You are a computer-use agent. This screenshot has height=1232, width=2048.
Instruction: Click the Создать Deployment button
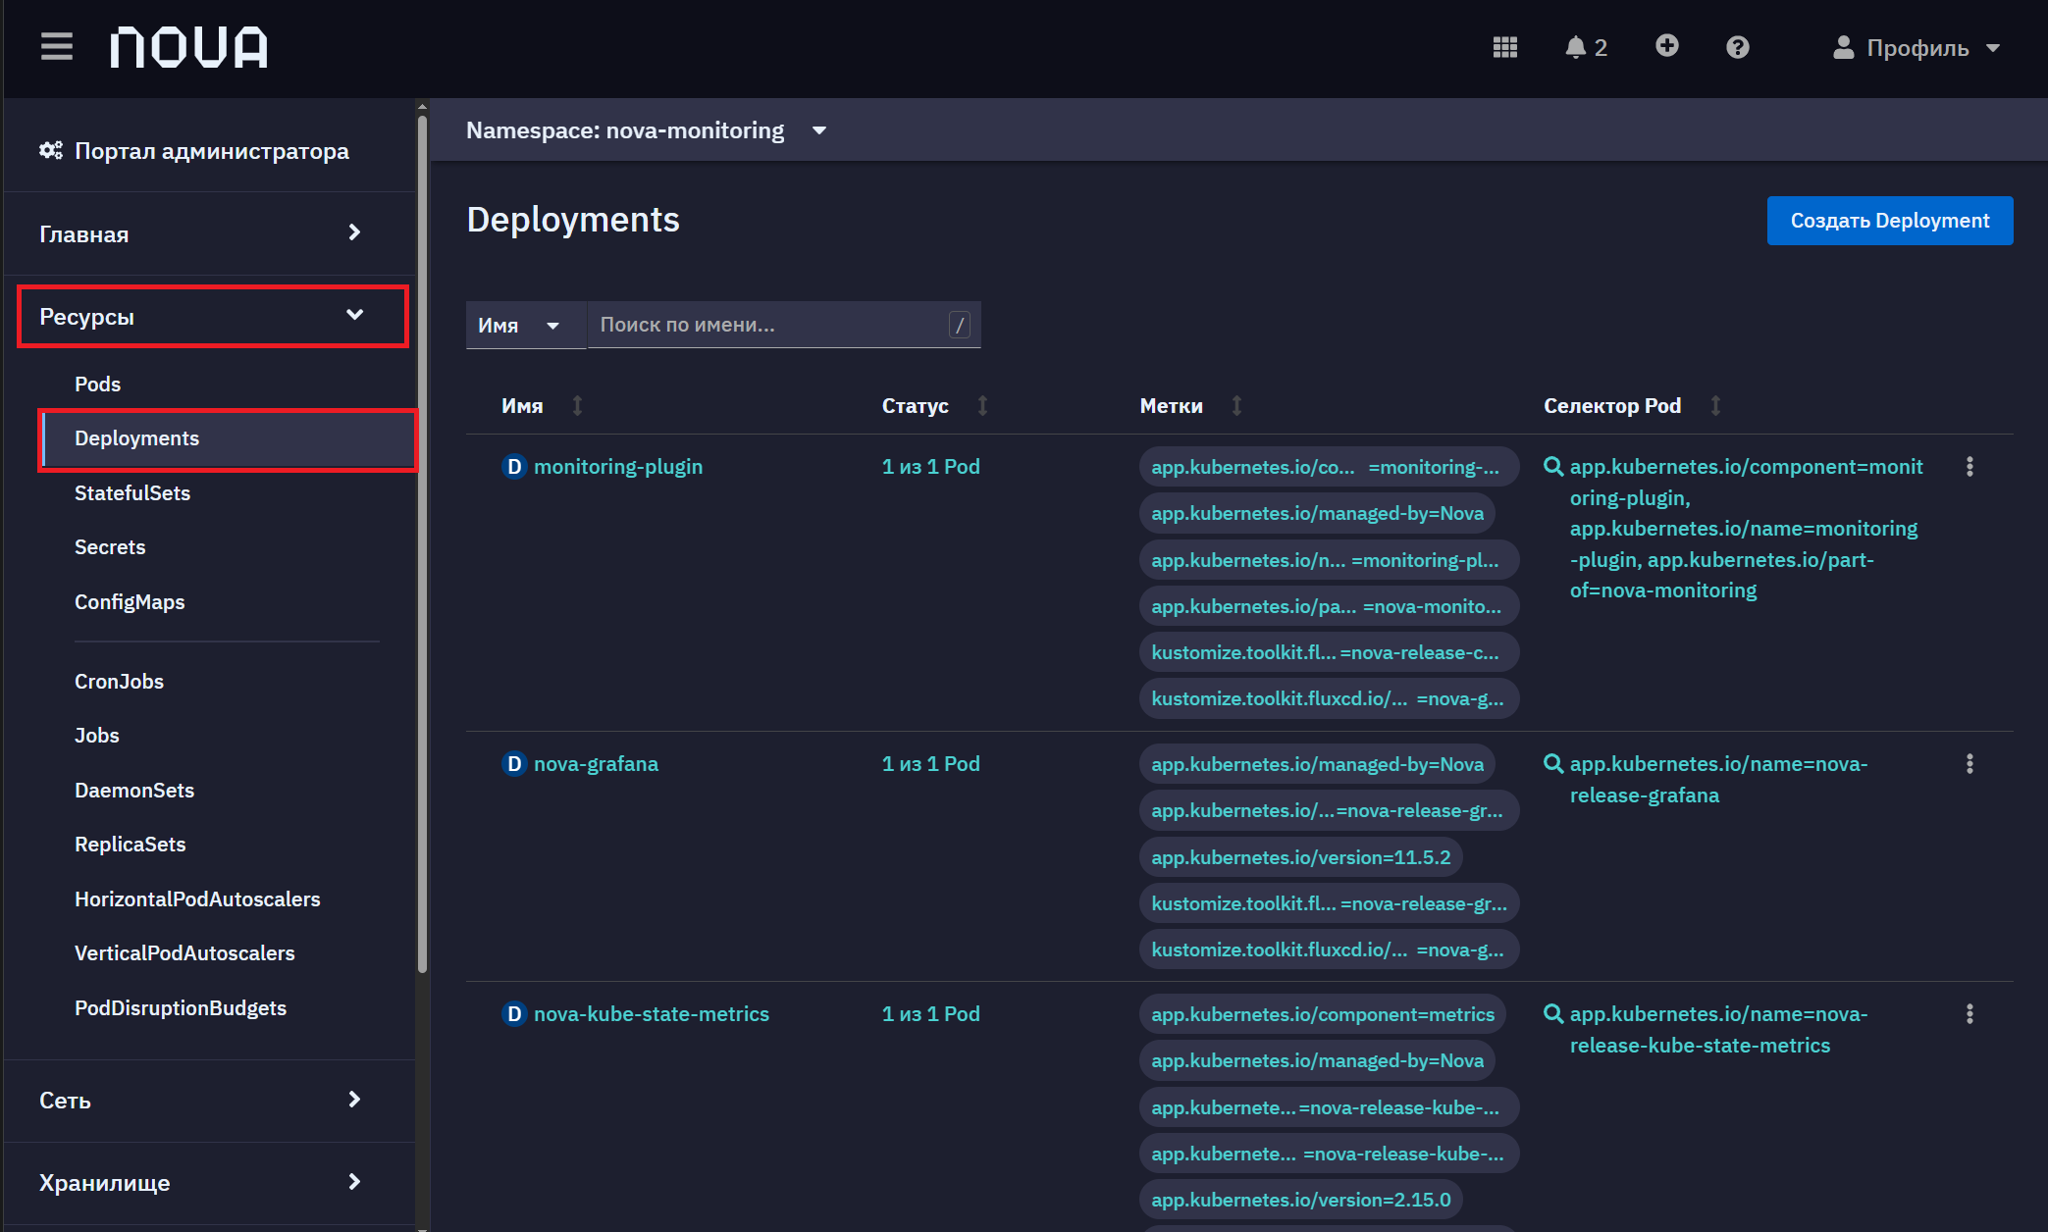tap(1889, 221)
